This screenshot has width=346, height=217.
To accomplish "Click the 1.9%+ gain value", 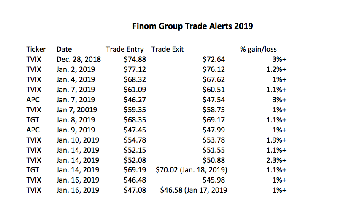I will [x=276, y=140].
